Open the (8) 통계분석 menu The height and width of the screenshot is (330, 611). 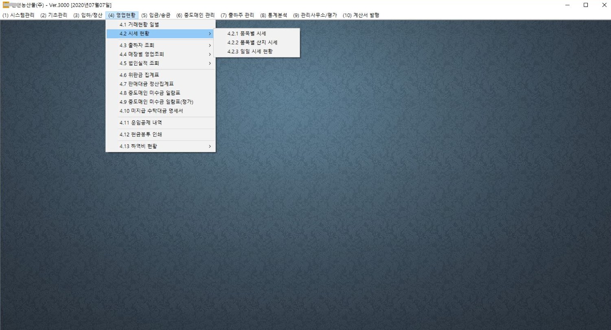274,15
